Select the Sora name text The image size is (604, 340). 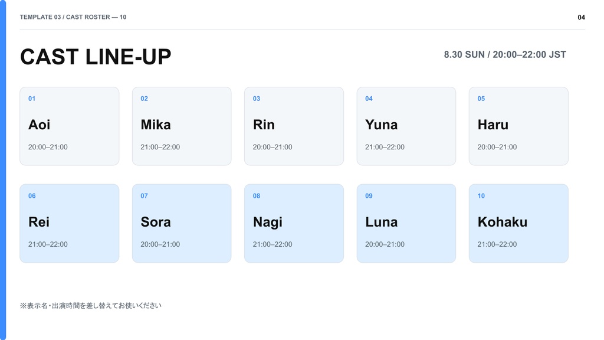(x=156, y=222)
